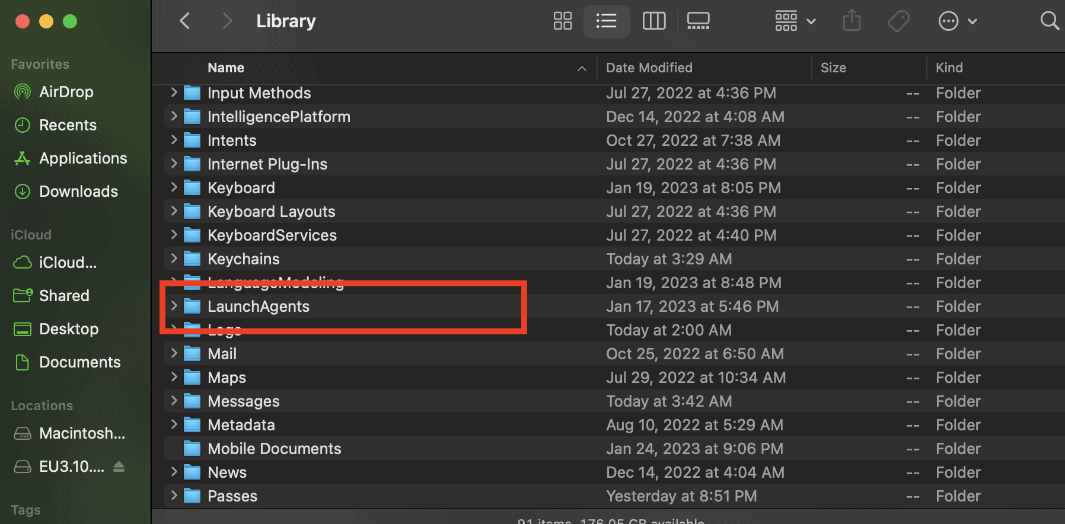1065x524 pixels.
Task: Expand the LaunchAgents folder
Action: [174, 306]
